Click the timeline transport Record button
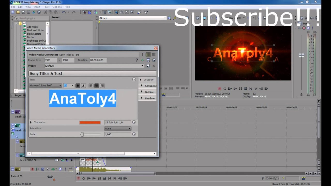331x186 pixels. (x=78, y=178)
